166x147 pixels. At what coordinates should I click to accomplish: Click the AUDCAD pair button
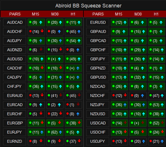[15, 22]
